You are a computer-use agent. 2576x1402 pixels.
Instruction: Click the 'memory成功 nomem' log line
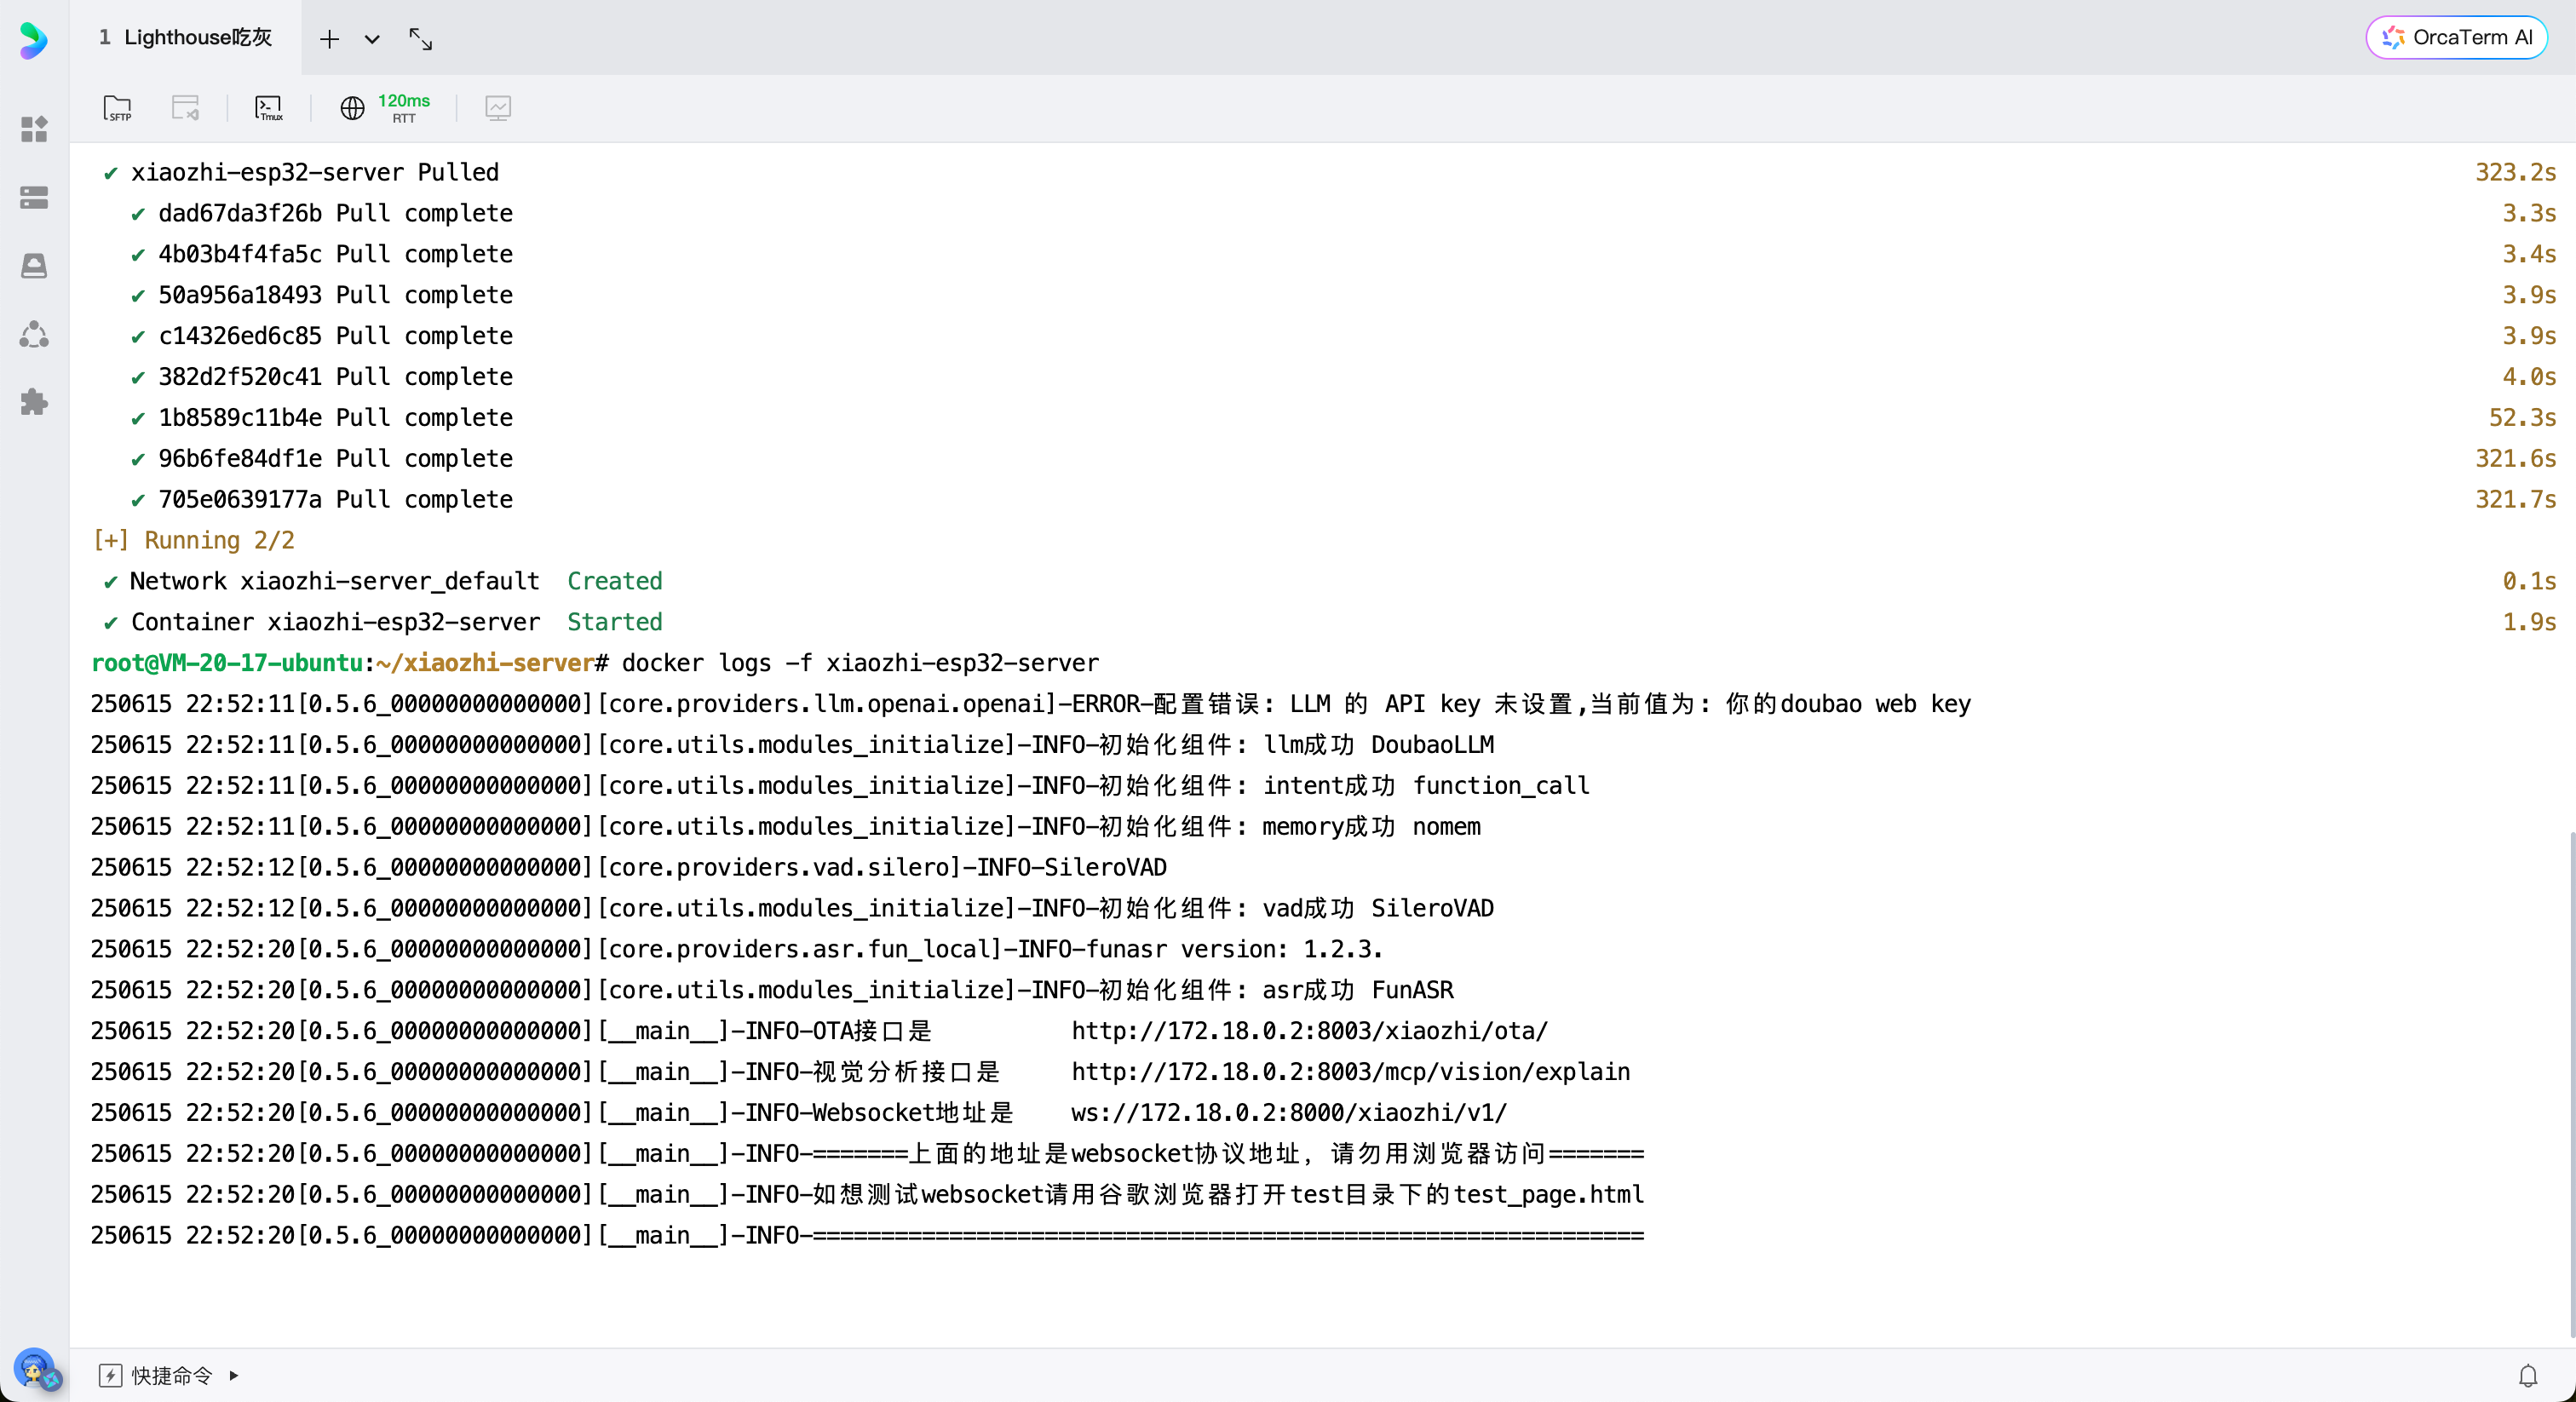click(x=786, y=827)
